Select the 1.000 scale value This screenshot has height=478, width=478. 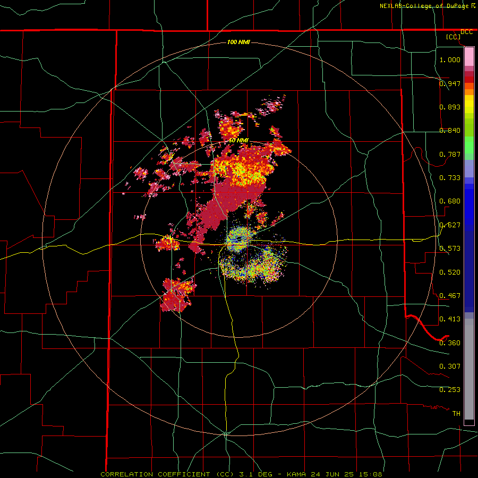(450, 59)
